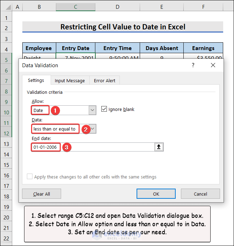Select column E header
234x246 pixels.
click(x=162, y=7)
